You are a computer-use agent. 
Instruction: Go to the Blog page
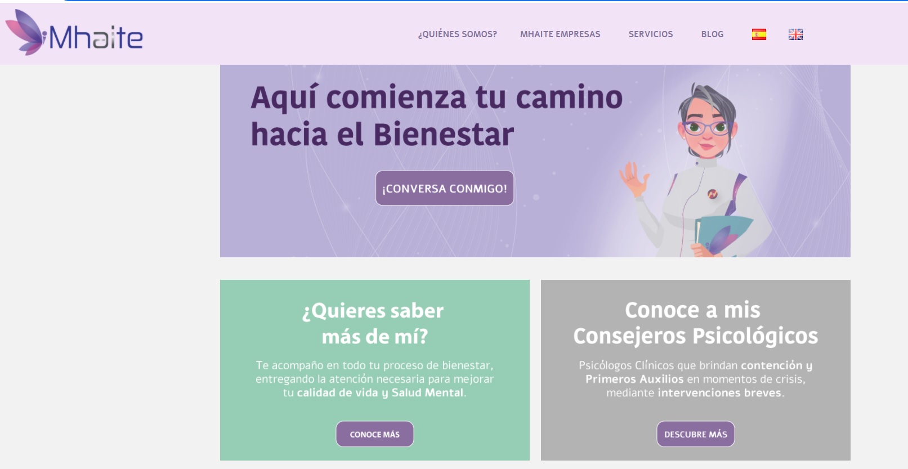click(712, 34)
